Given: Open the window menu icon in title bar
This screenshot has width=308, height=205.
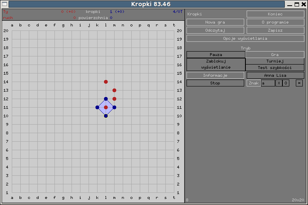Looking at the screenshot, I should [4, 4].
